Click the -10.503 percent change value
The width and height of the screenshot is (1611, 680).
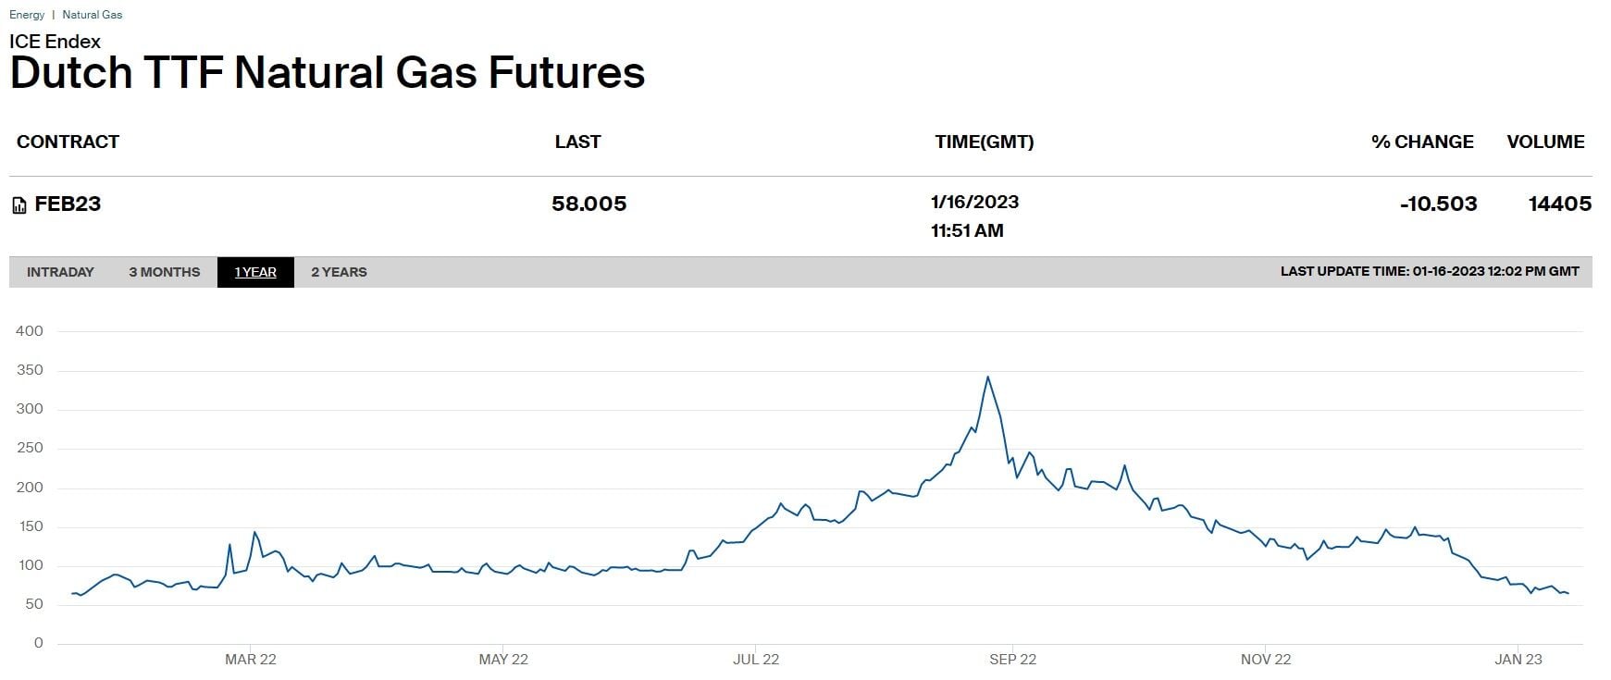tap(1438, 204)
